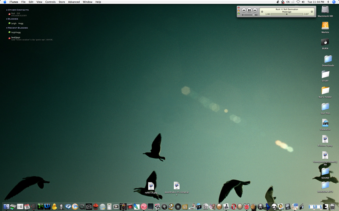Open the Trash in the Dock
Screen dimensions: 339x211
(x=332, y=207)
